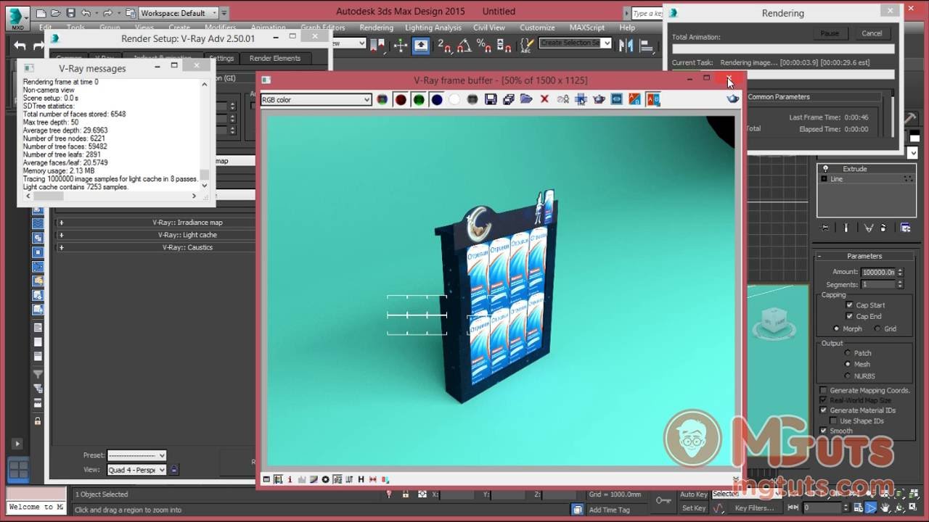
Task: Clear the image with the red X
Action: coord(544,99)
